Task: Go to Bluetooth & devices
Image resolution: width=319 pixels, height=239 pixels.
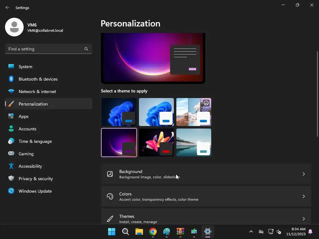Action: click(x=49, y=79)
